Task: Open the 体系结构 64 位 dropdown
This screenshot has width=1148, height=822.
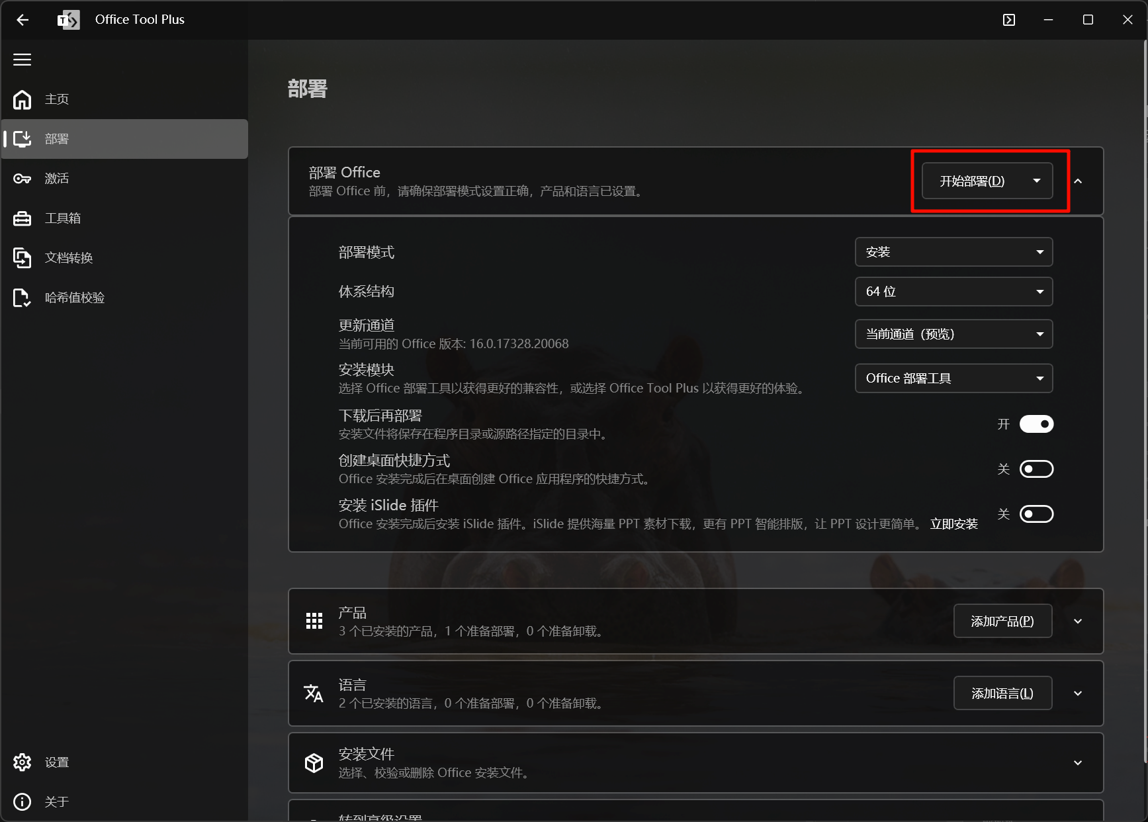Action: (953, 292)
